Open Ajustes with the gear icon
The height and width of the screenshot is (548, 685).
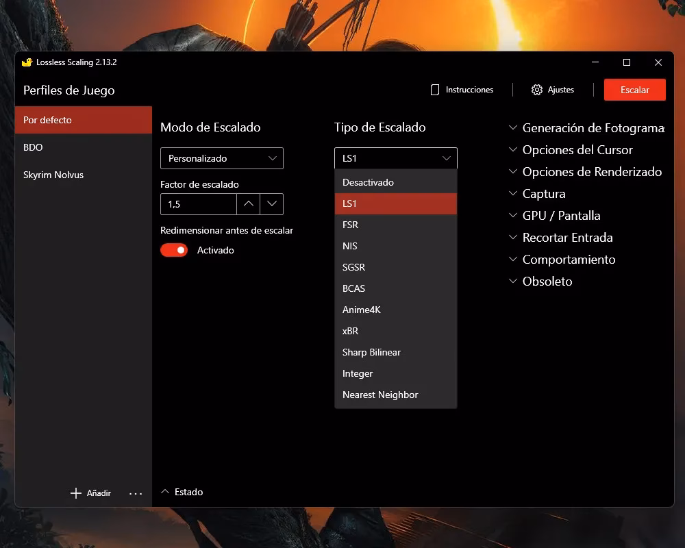(553, 90)
